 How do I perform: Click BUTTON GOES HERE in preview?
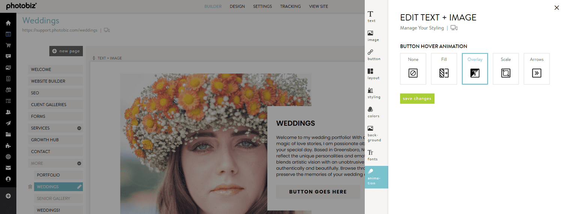click(x=318, y=192)
